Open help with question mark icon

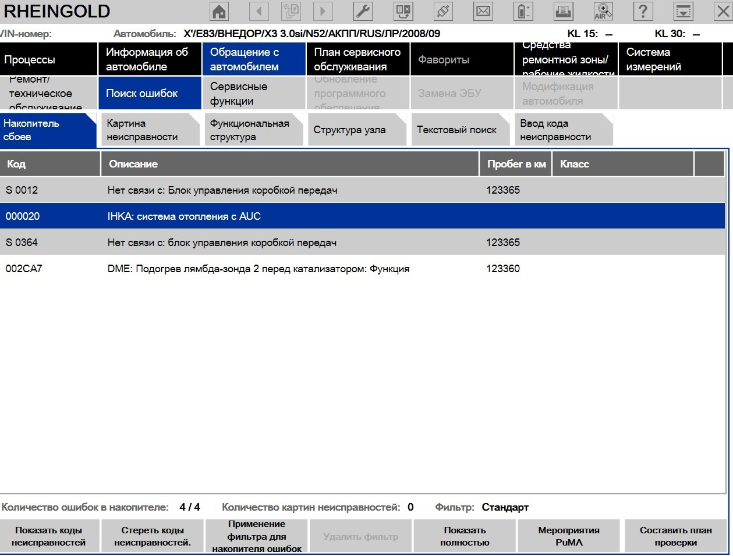pyautogui.click(x=643, y=11)
